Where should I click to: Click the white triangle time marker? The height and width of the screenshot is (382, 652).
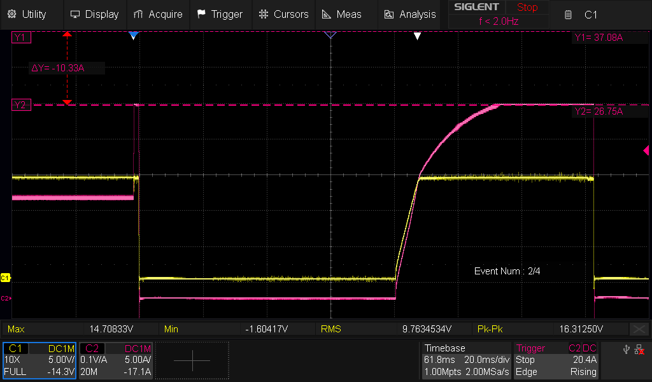(x=418, y=36)
